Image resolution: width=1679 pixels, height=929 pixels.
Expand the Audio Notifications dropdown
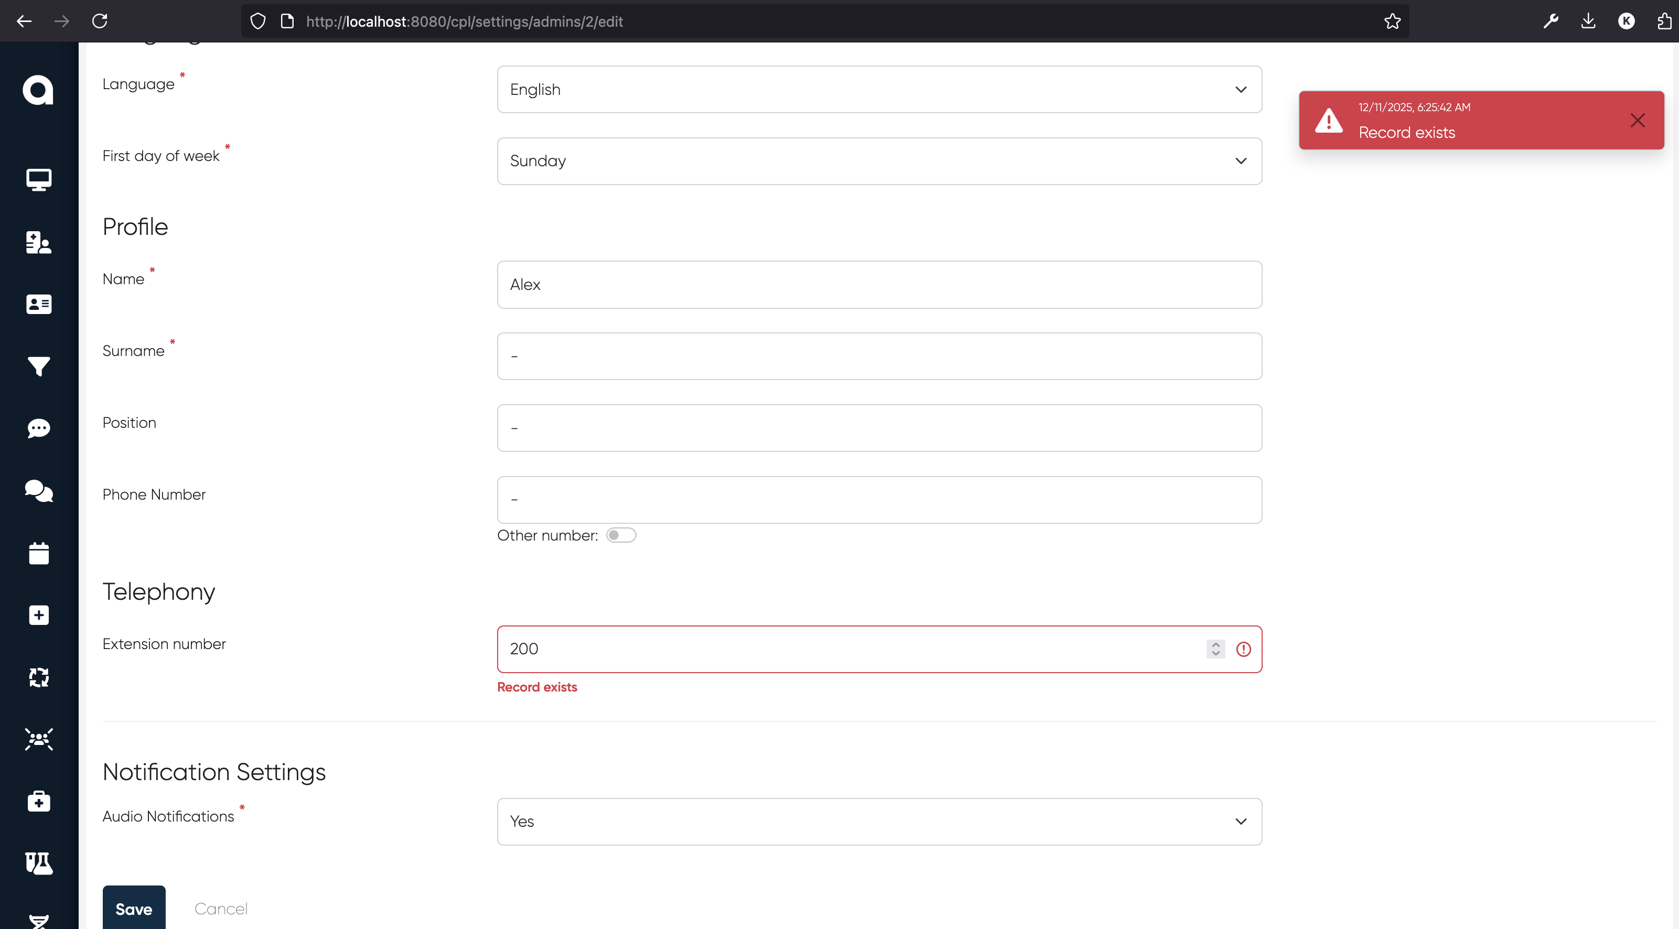click(x=879, y=822)
